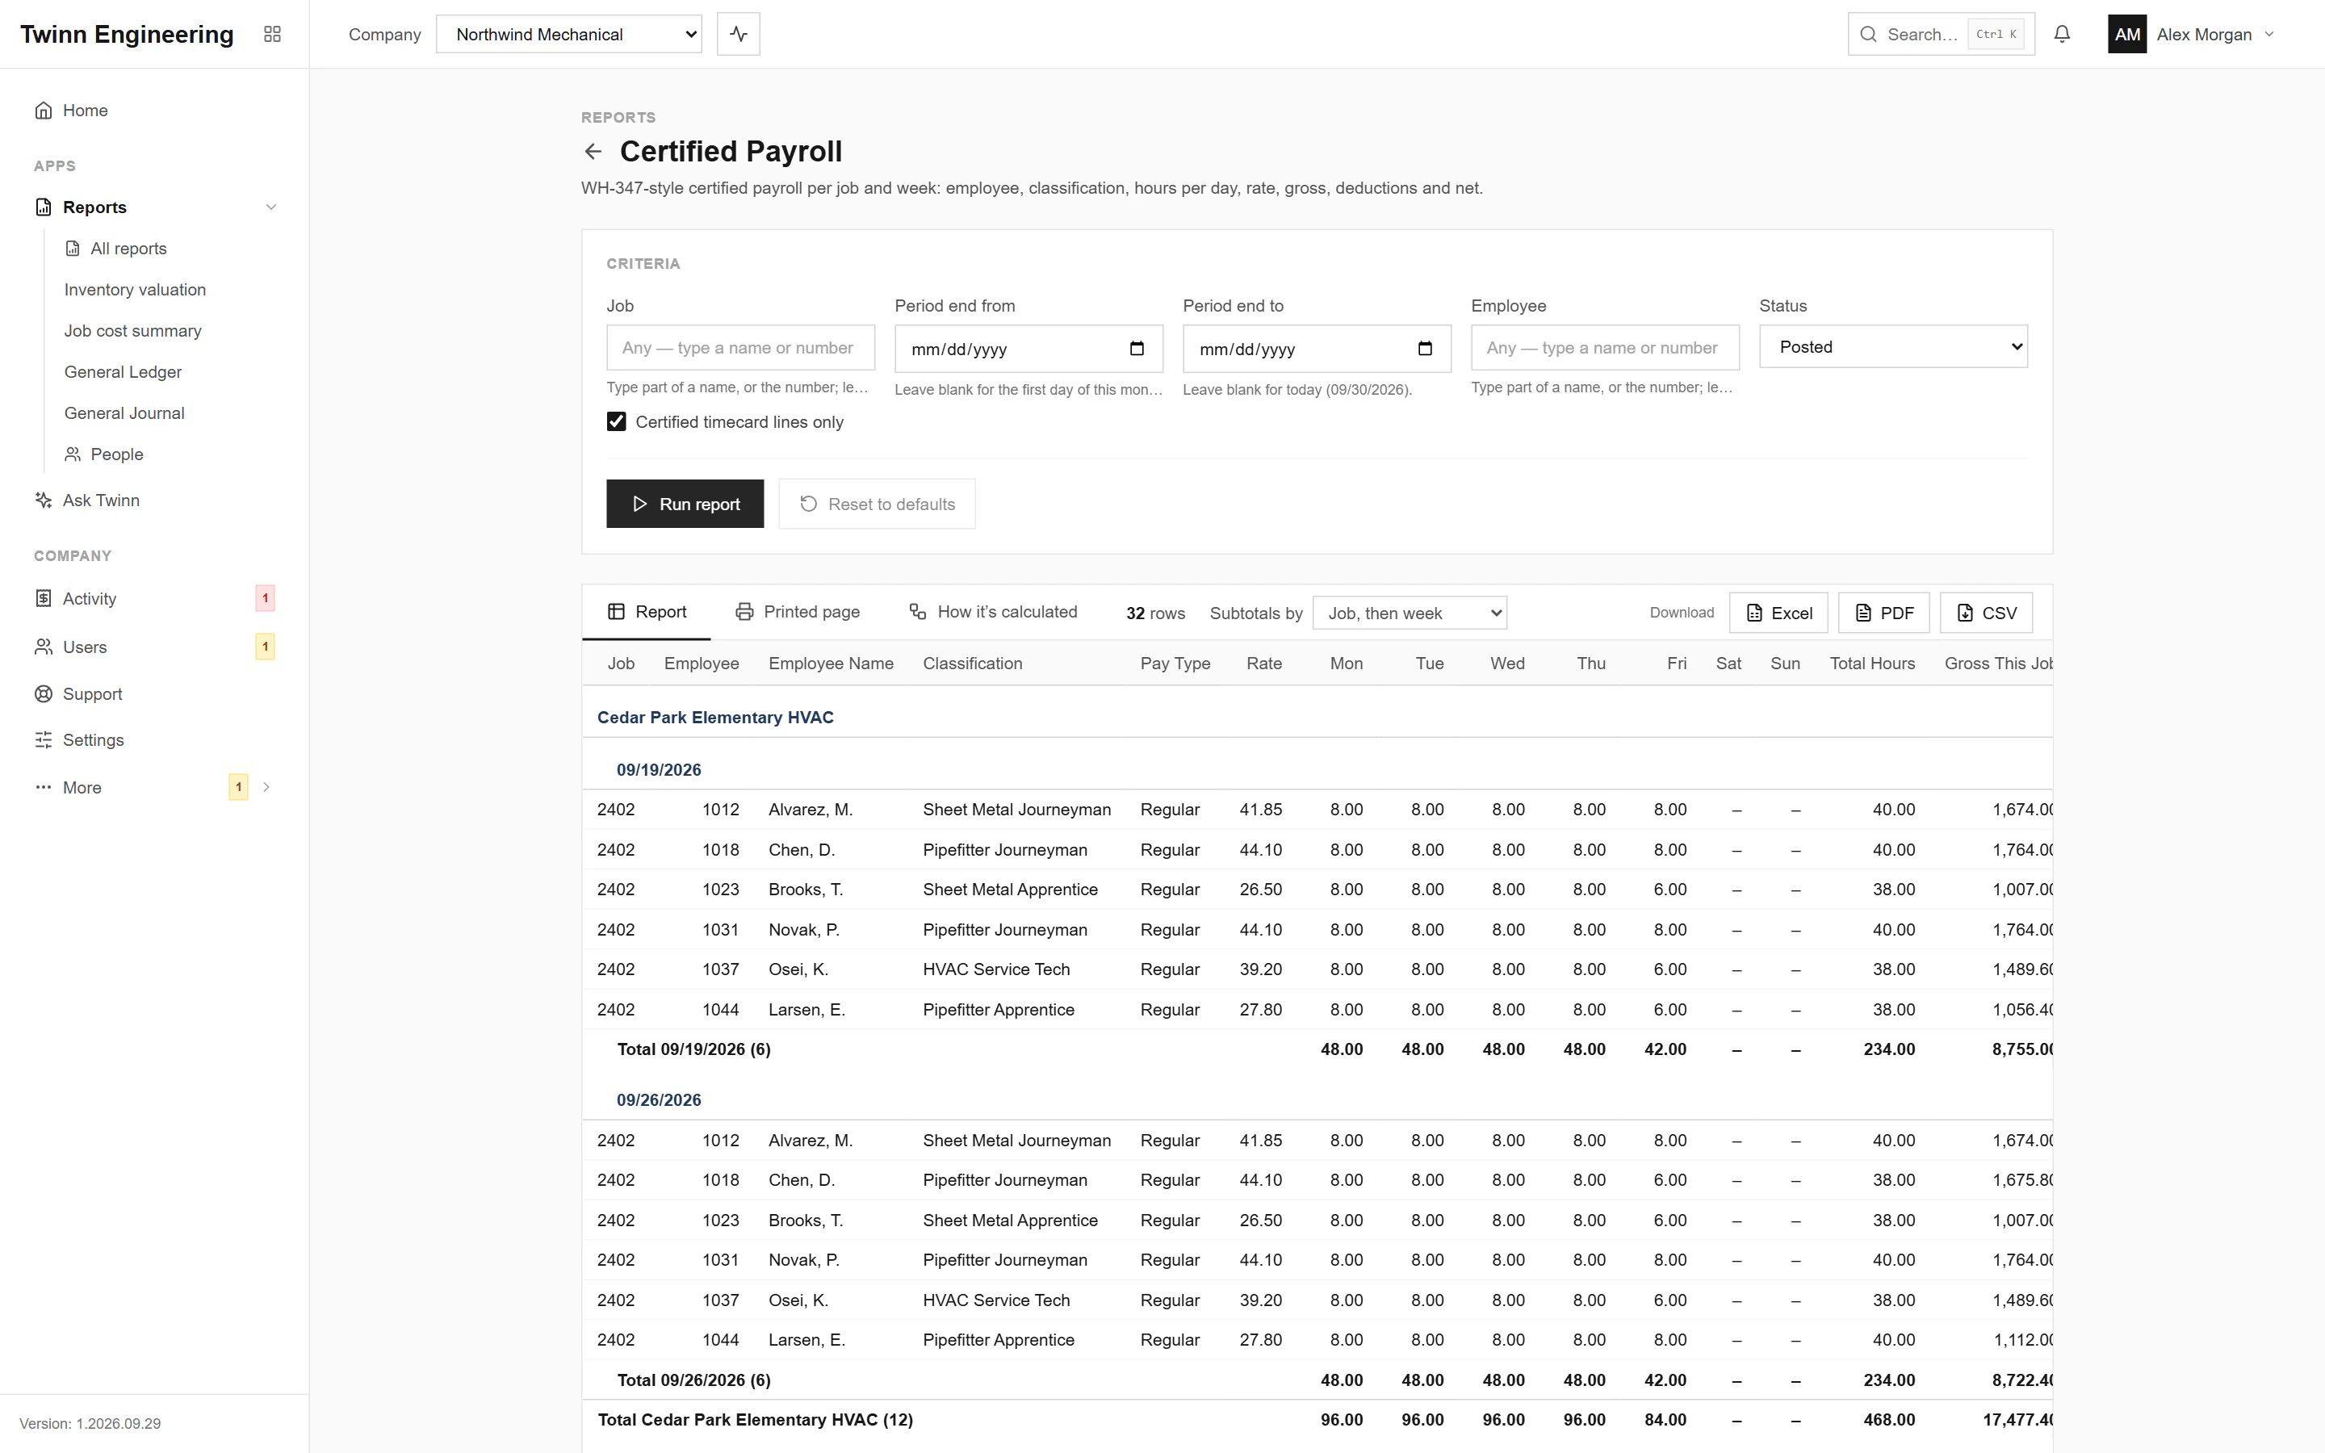Open calendar picker for Period end from
This screenshot has height=1453, width=2325.
coord(1137,349)
